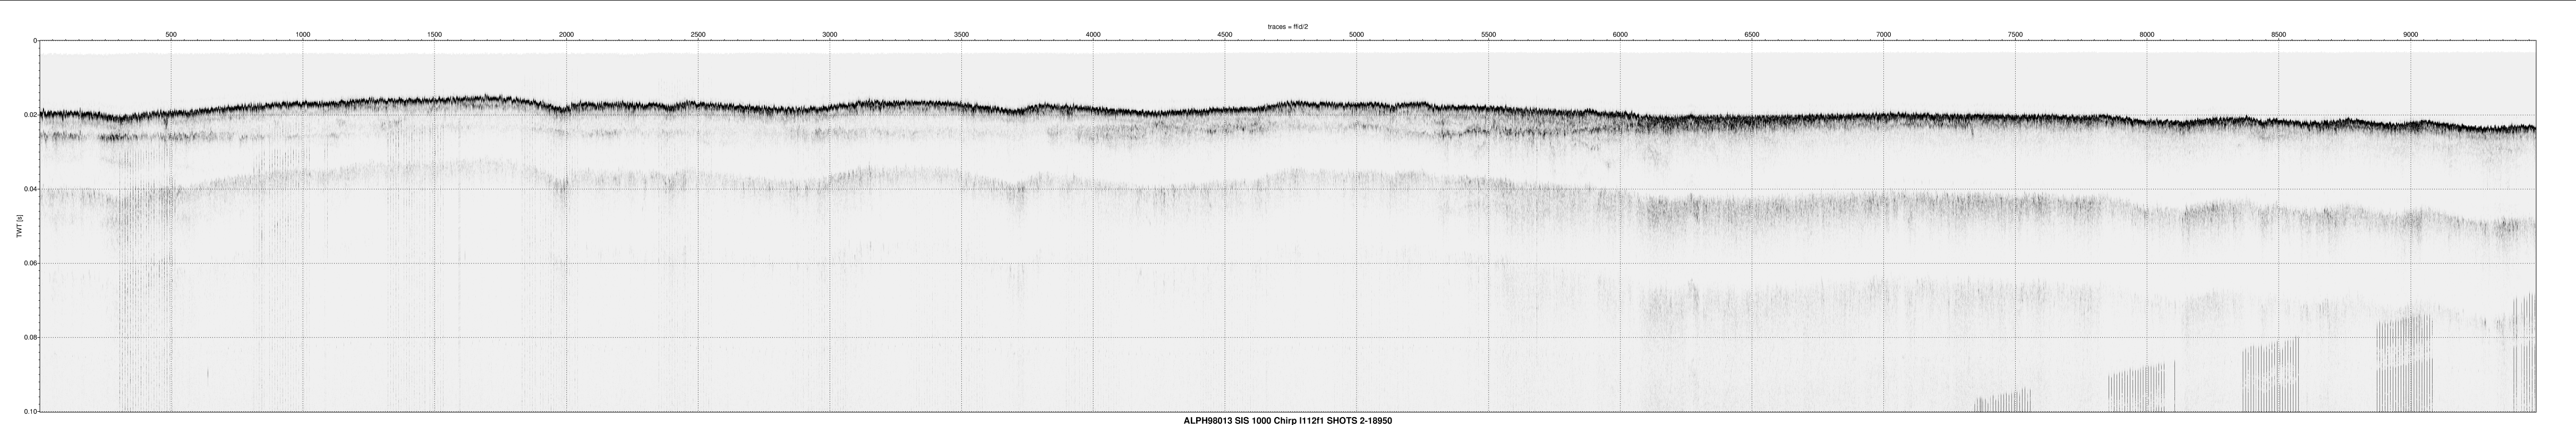This screenshot has height=425, width=2576.
Task: Select the 5000 trace tick label
Action: click(1356, 35)
